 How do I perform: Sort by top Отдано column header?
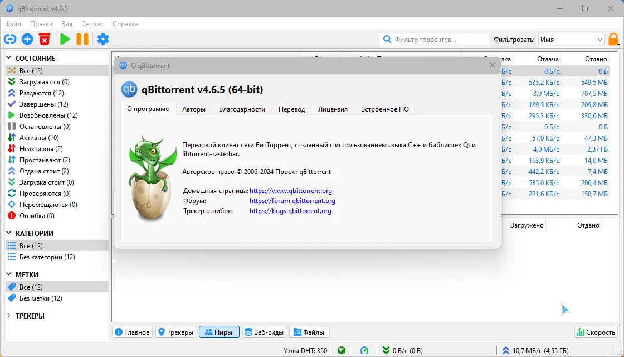point(585,59)
